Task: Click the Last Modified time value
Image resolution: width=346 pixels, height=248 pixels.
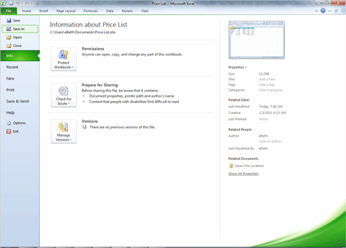Action: 271,107
